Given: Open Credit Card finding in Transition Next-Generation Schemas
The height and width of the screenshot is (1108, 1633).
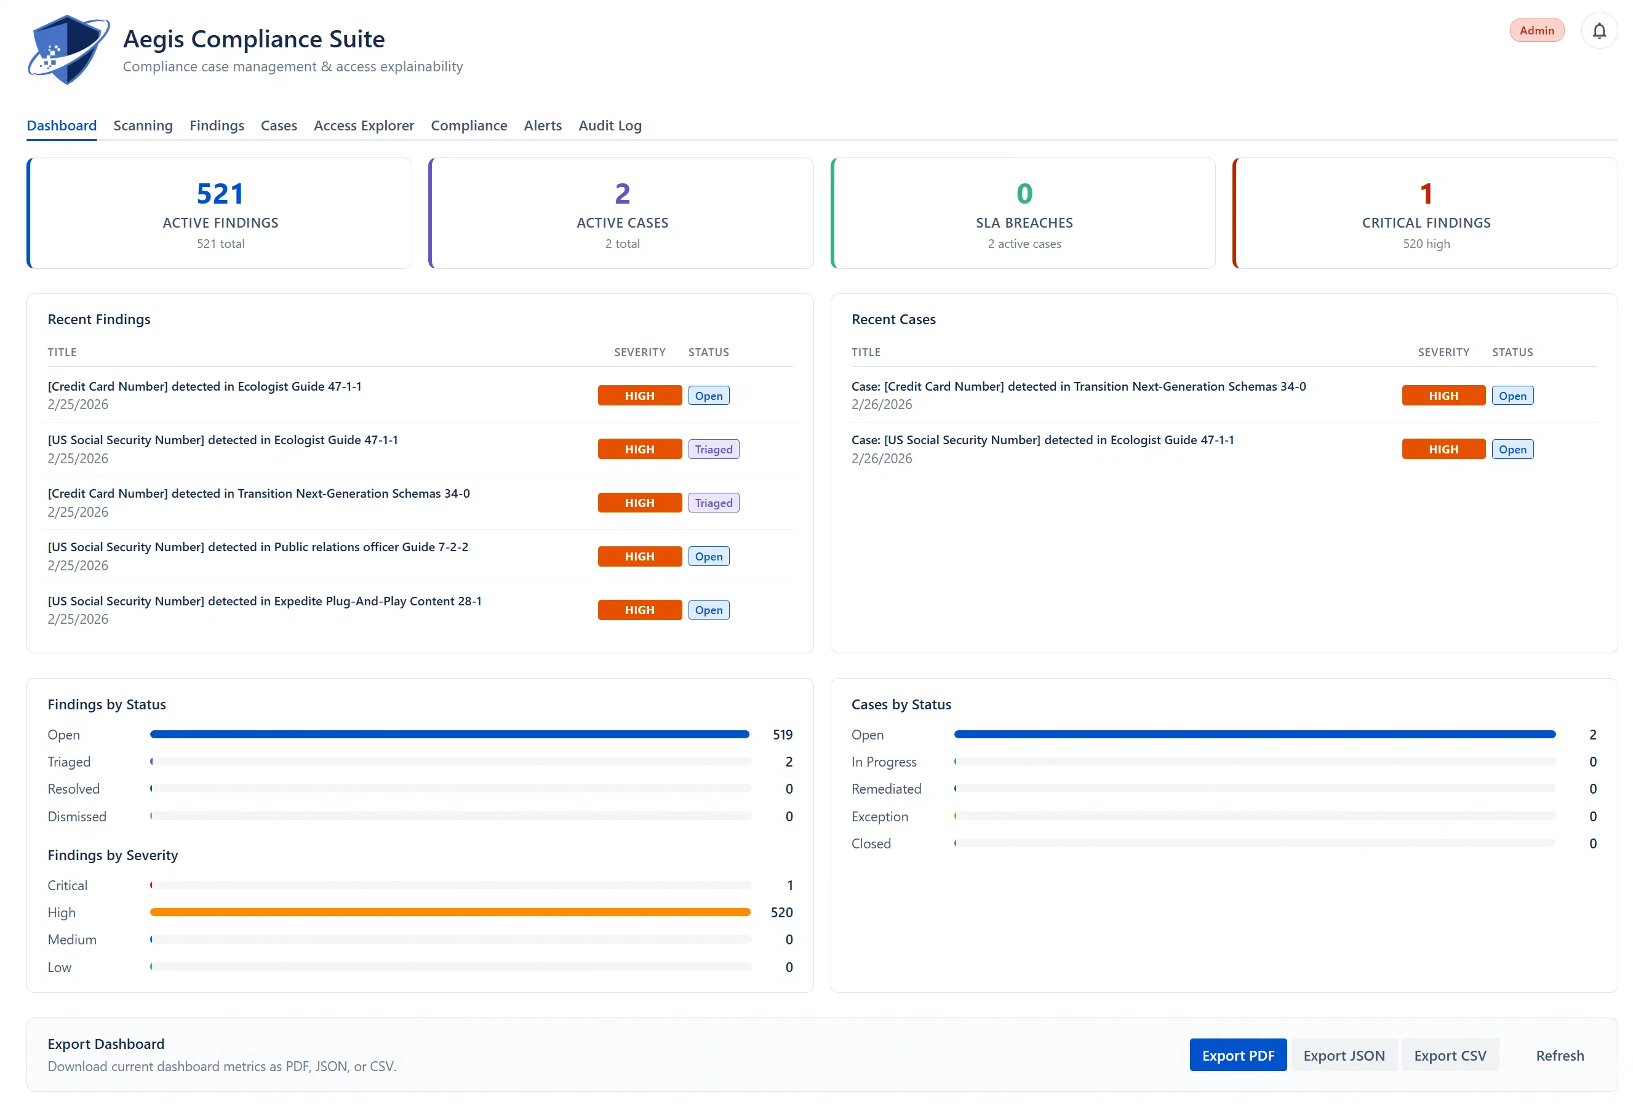Looking at the screenshot, I should [258, 493].
